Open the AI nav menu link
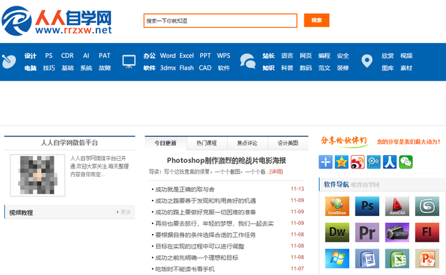 coord(86,56)
